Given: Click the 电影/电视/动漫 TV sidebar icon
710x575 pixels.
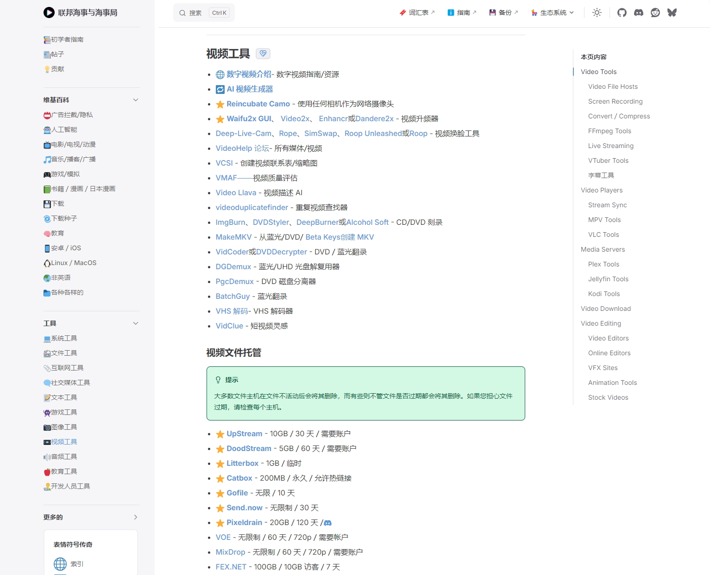Looking at the screenshot, I should pos(47,145).
